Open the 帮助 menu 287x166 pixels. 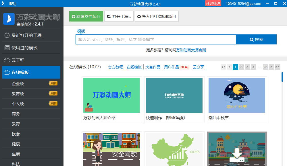click(x=13, y=4)
